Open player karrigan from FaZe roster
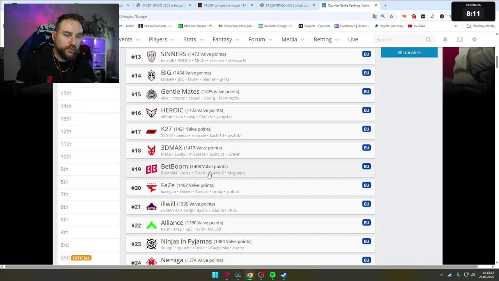 [168, 192]
